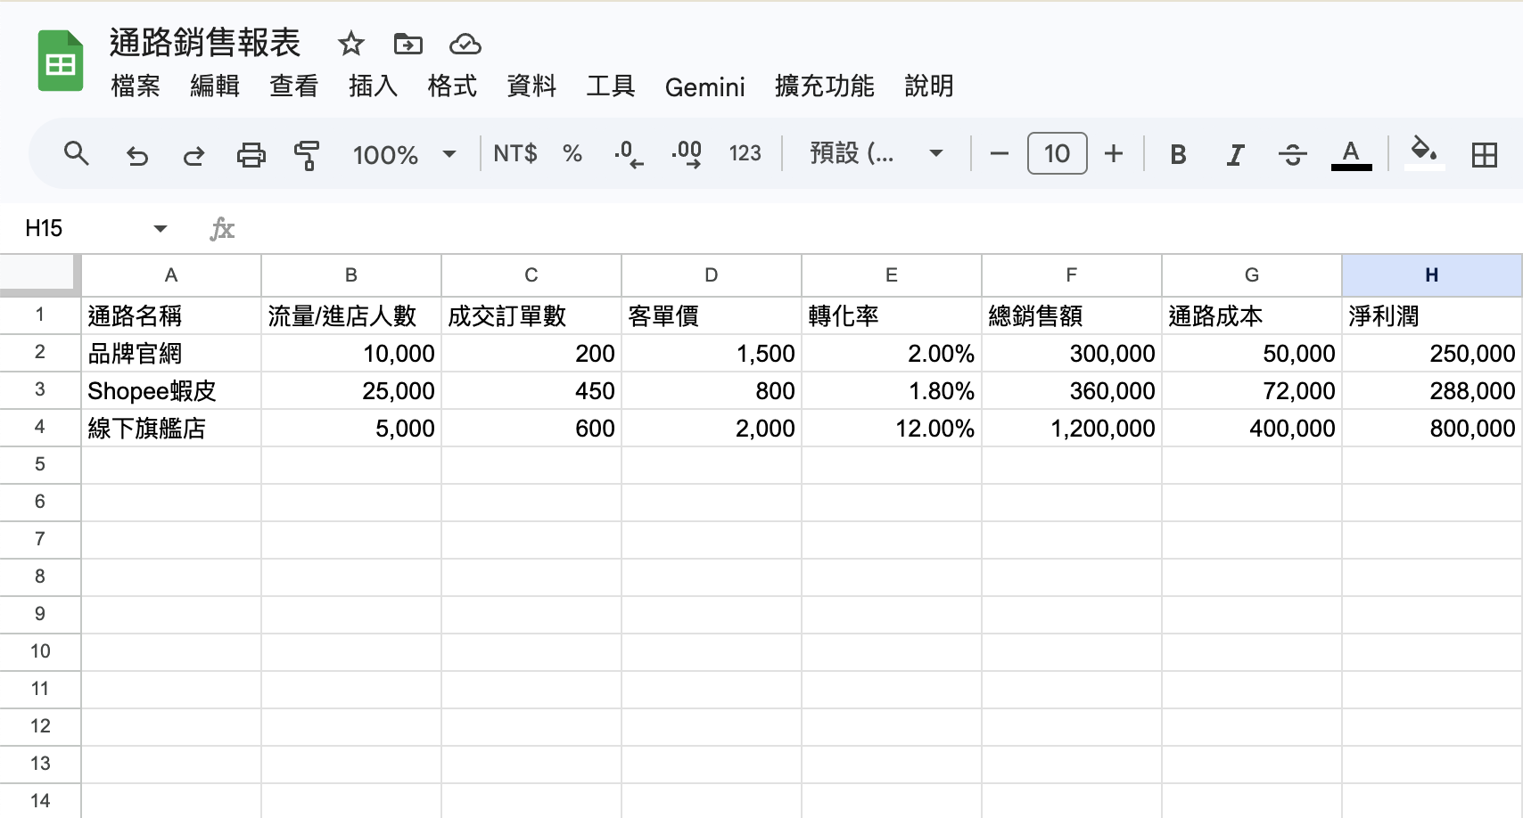Open the zoom level dropdown
Image resolution: width=1523 pixels, height=818 pixels.
[403, 153]
